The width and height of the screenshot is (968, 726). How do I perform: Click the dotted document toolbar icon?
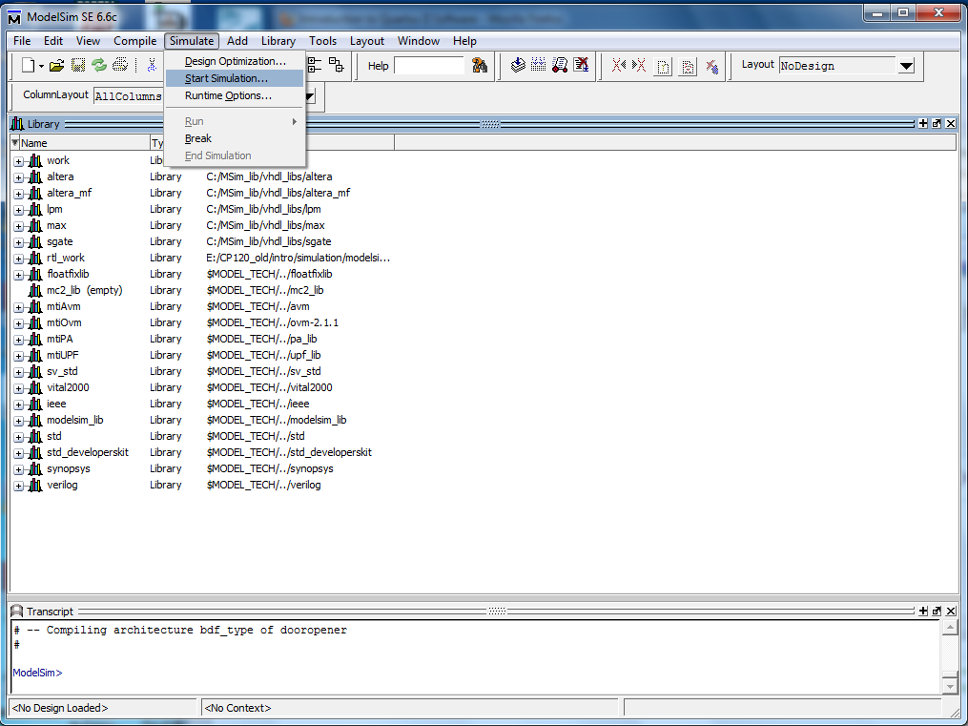687,66
